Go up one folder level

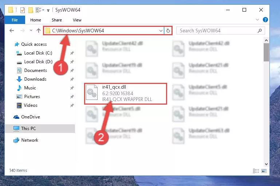tap(39, 31)
